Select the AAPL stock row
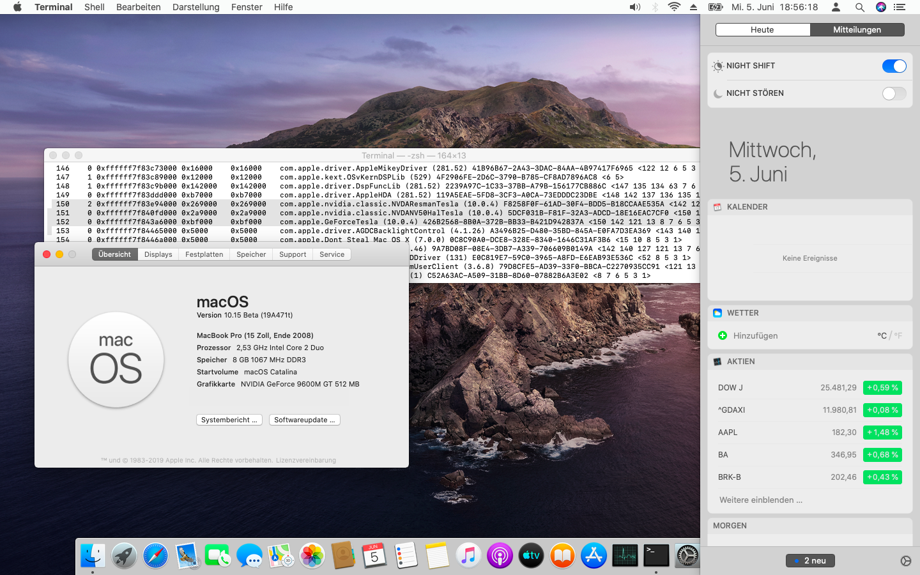 point(810,433)
